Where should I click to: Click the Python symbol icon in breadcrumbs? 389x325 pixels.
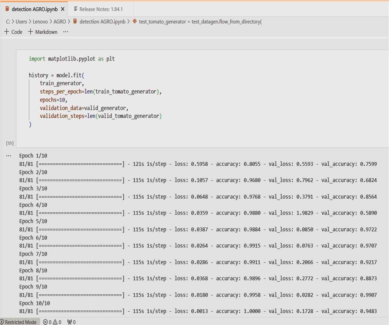pyautogui.click(x=135, y=22)
